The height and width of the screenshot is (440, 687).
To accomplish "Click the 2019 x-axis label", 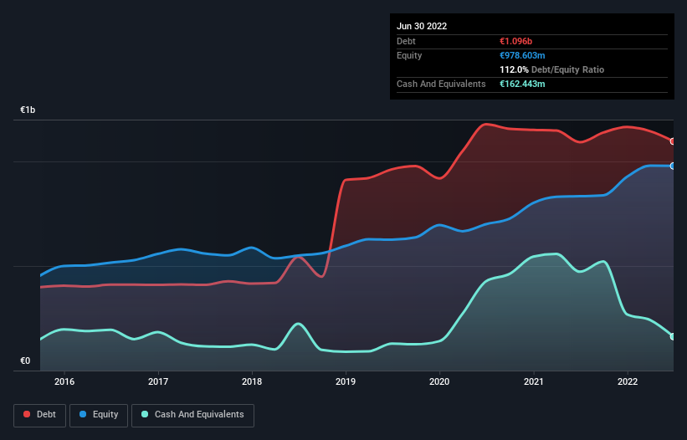I will [346, 381].
